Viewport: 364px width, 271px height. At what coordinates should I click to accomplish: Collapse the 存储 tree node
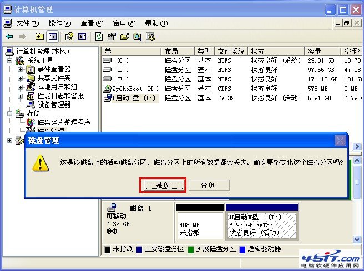click(10, 114)
